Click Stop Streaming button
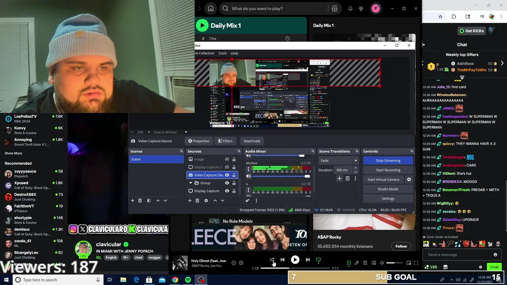 click(388, 160)
